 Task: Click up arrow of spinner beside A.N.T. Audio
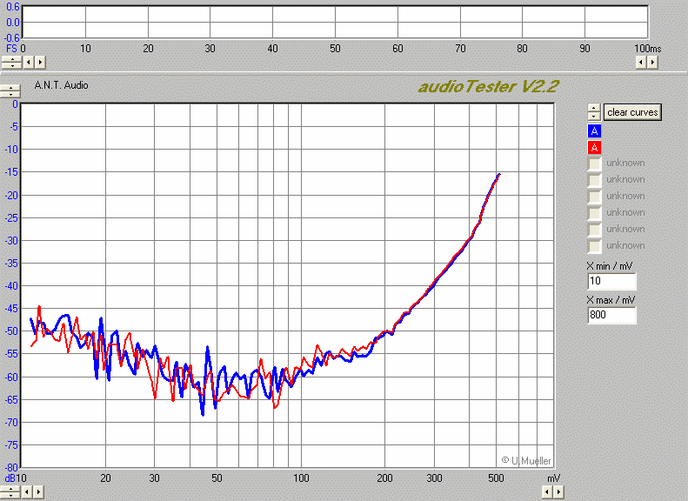[10, 88]
